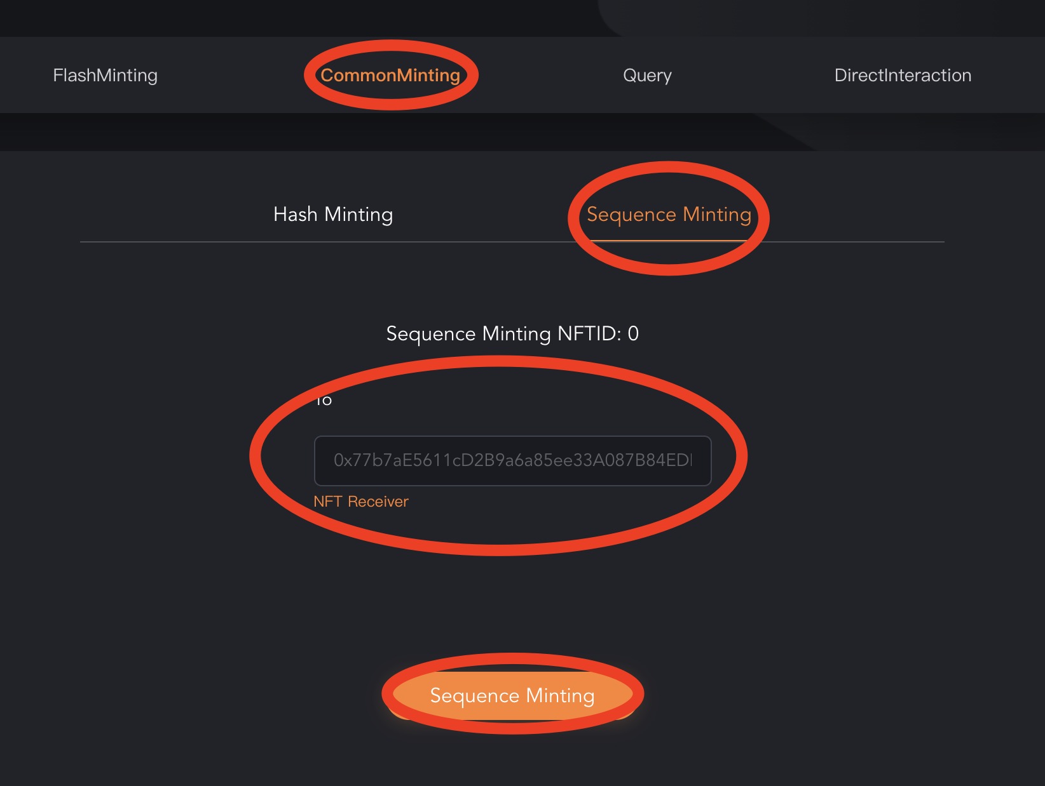Click the Sequence Minting NFTID heading
Screen dimensions: 1045x786
click(x=512, y=333)
